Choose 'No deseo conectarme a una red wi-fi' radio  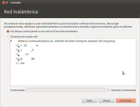(8, 31)
